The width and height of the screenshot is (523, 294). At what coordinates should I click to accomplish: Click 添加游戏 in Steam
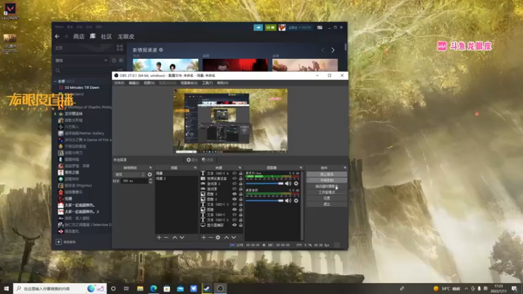click(66, 242)
